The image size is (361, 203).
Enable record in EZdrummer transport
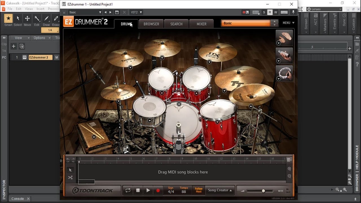point(158,190)
